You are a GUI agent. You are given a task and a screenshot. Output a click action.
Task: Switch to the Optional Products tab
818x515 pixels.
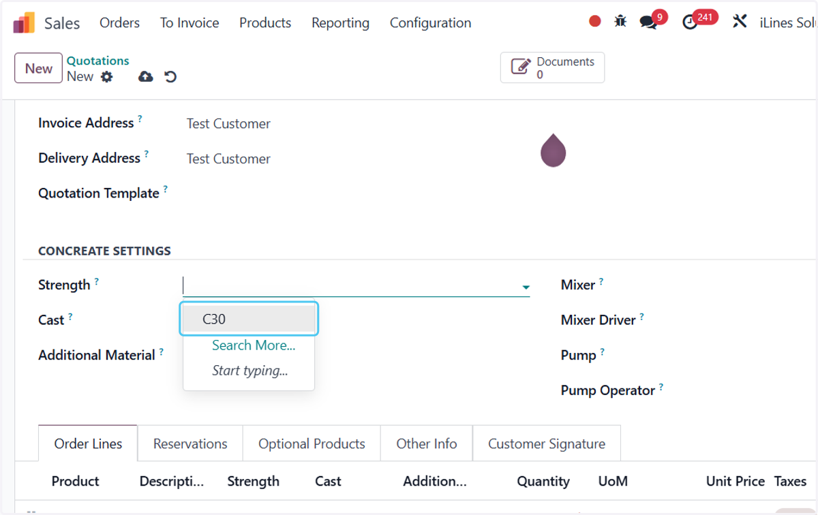tap(312, 443)
